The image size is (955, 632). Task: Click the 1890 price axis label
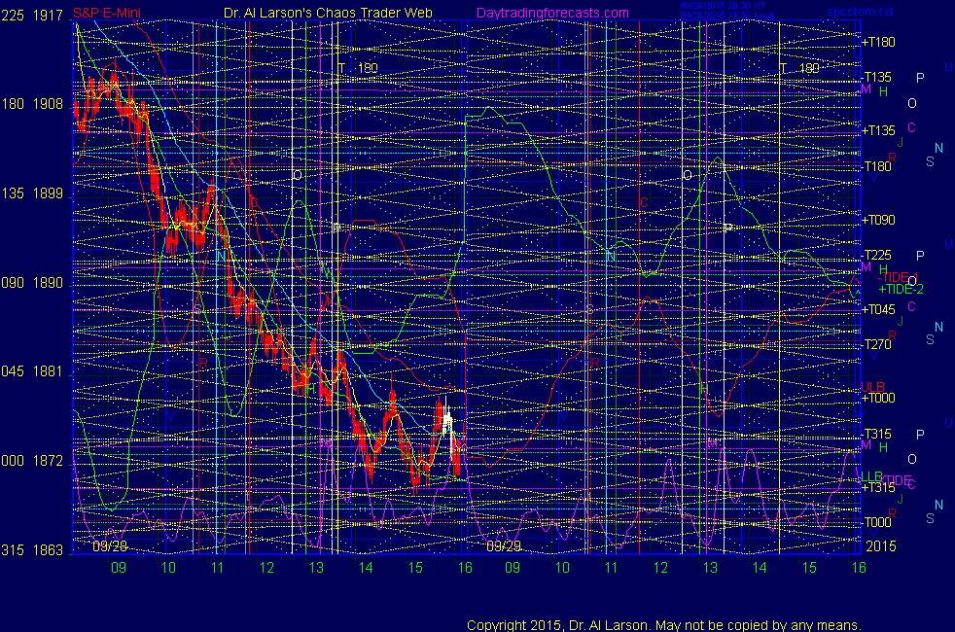(48, 283)
